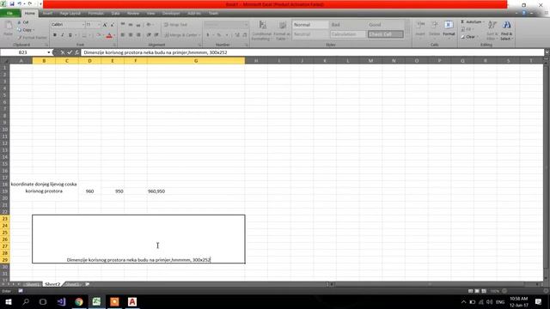Image resolution: width=550 pixels, height=309 pixels.
Task: Open the font size dropdown
Action: point(99,25)
